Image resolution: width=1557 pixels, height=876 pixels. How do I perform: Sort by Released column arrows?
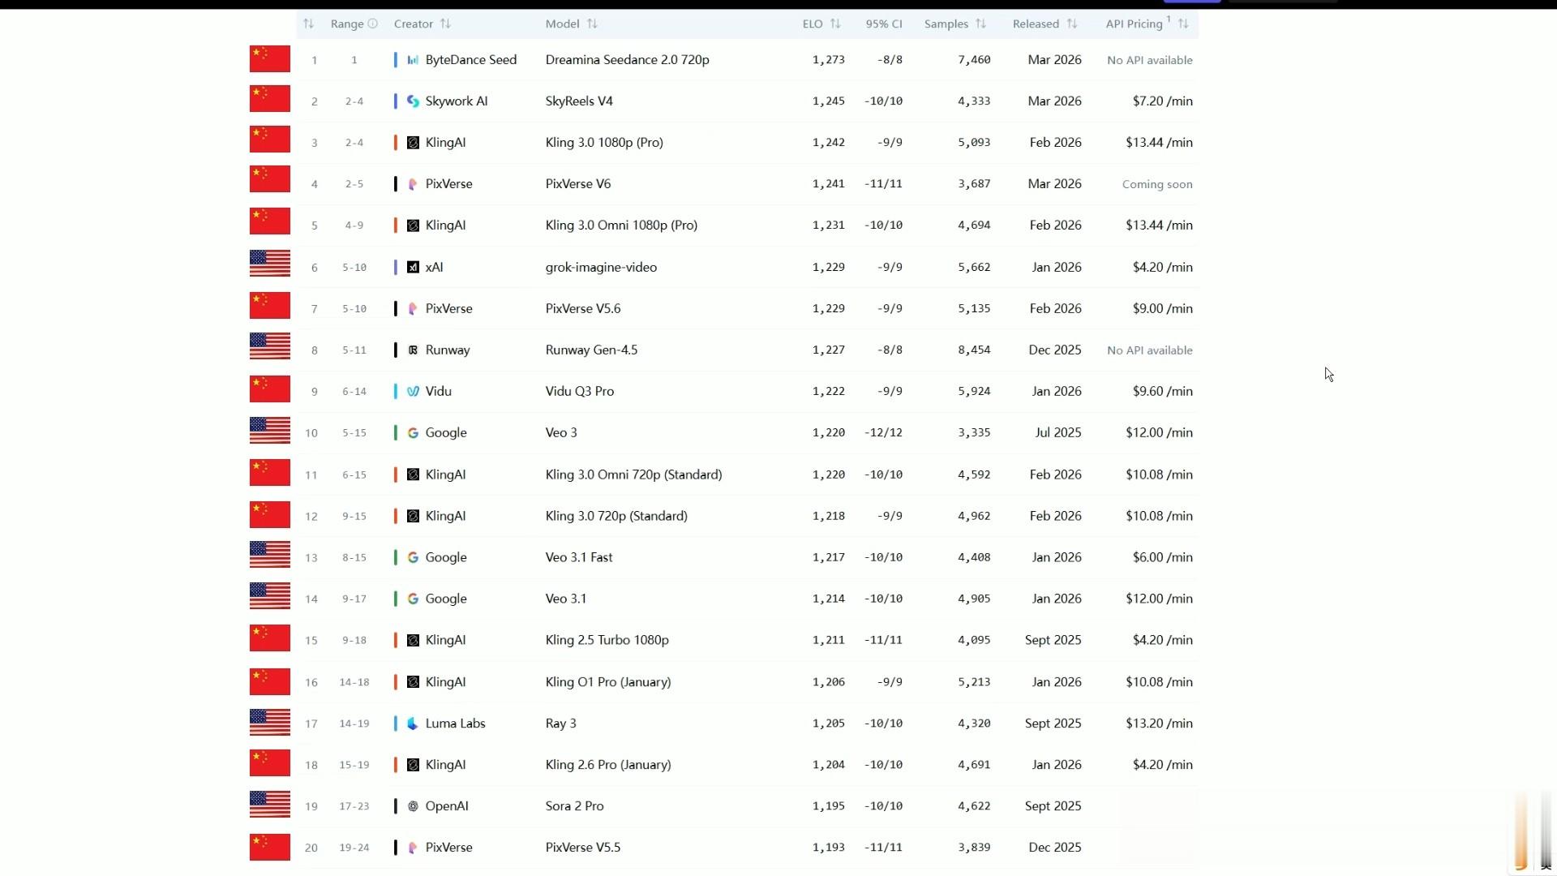click(1072, 24)
